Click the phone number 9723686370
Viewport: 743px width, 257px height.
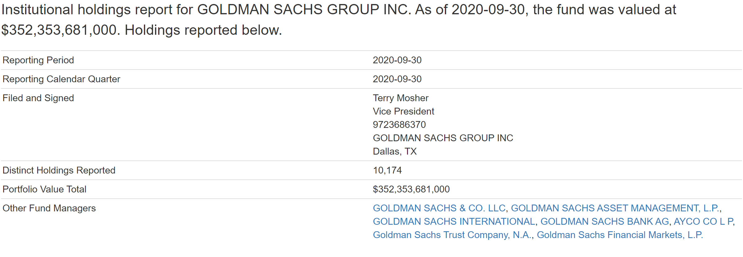tap(399, 125)
